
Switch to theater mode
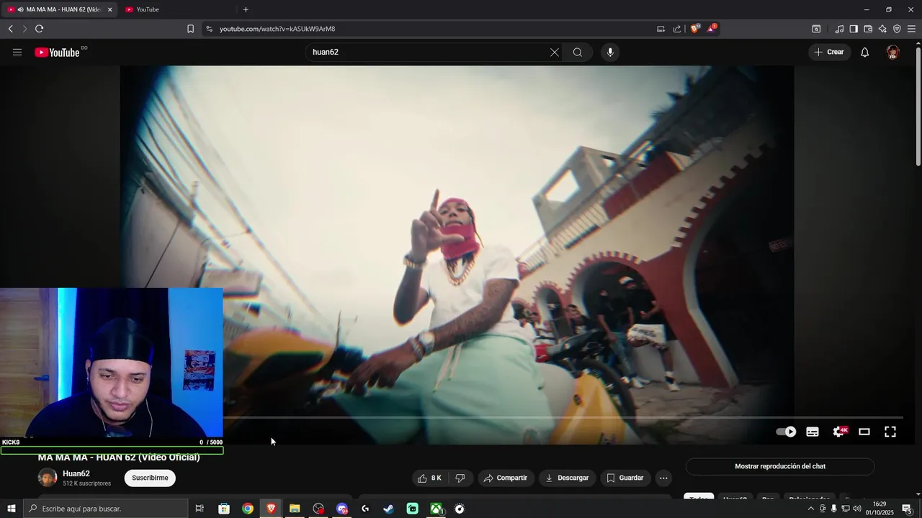click(864, 432)
